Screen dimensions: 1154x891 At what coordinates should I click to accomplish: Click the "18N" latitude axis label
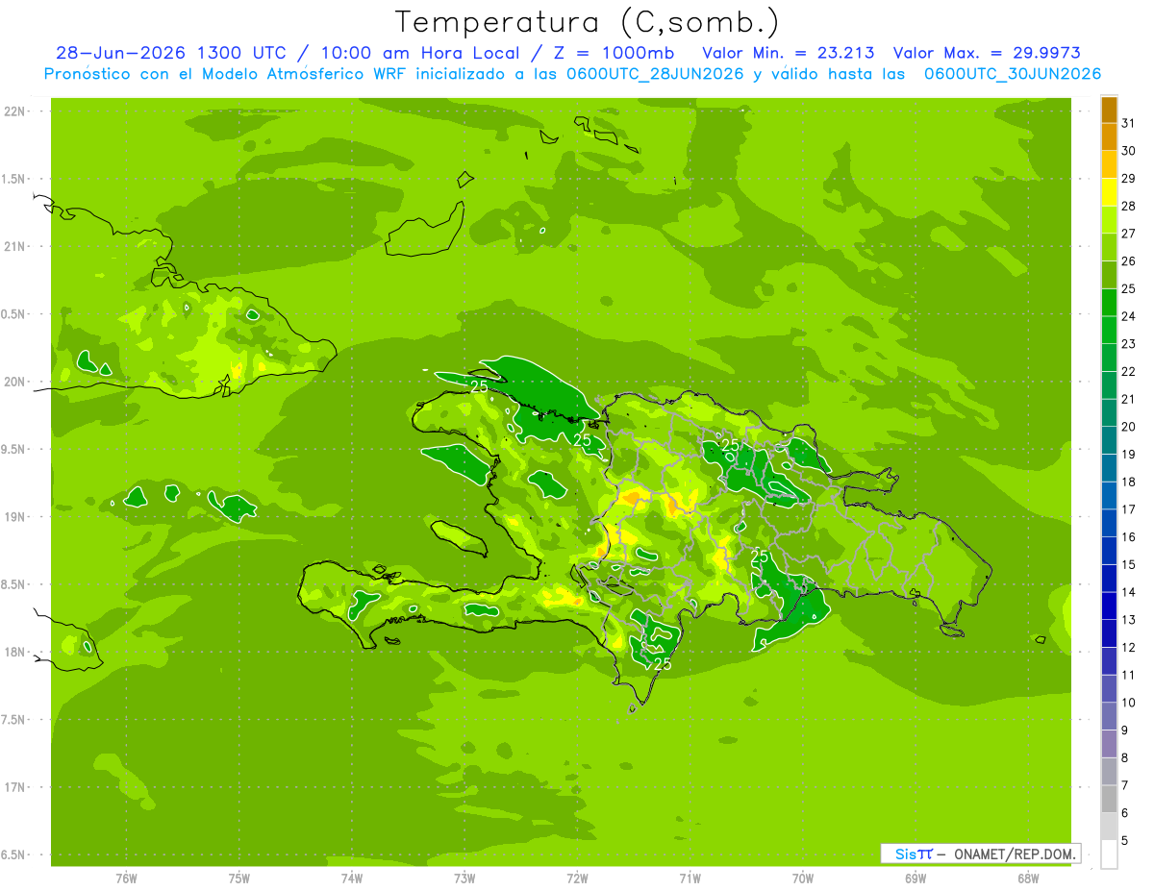16,652
